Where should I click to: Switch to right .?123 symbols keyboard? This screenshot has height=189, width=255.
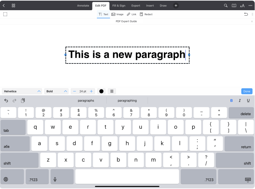click(198, 177)
